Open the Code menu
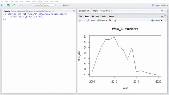This screenshot has height=95, width=169. pyautogui.click(x=11, y=1)
